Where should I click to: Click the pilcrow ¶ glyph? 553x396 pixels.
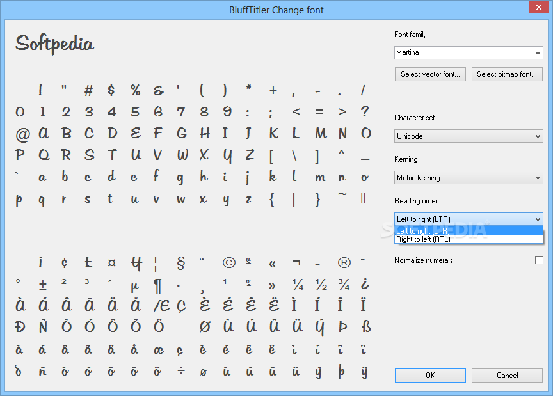157,286
